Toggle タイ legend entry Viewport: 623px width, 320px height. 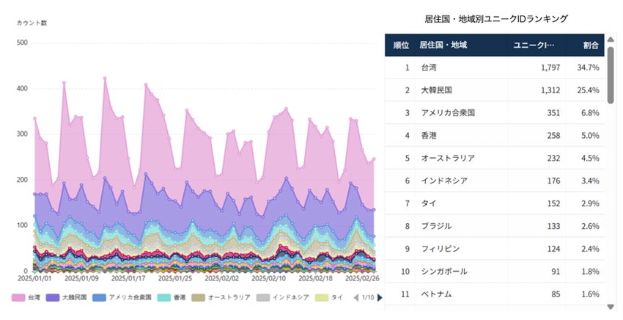(331, 297)
